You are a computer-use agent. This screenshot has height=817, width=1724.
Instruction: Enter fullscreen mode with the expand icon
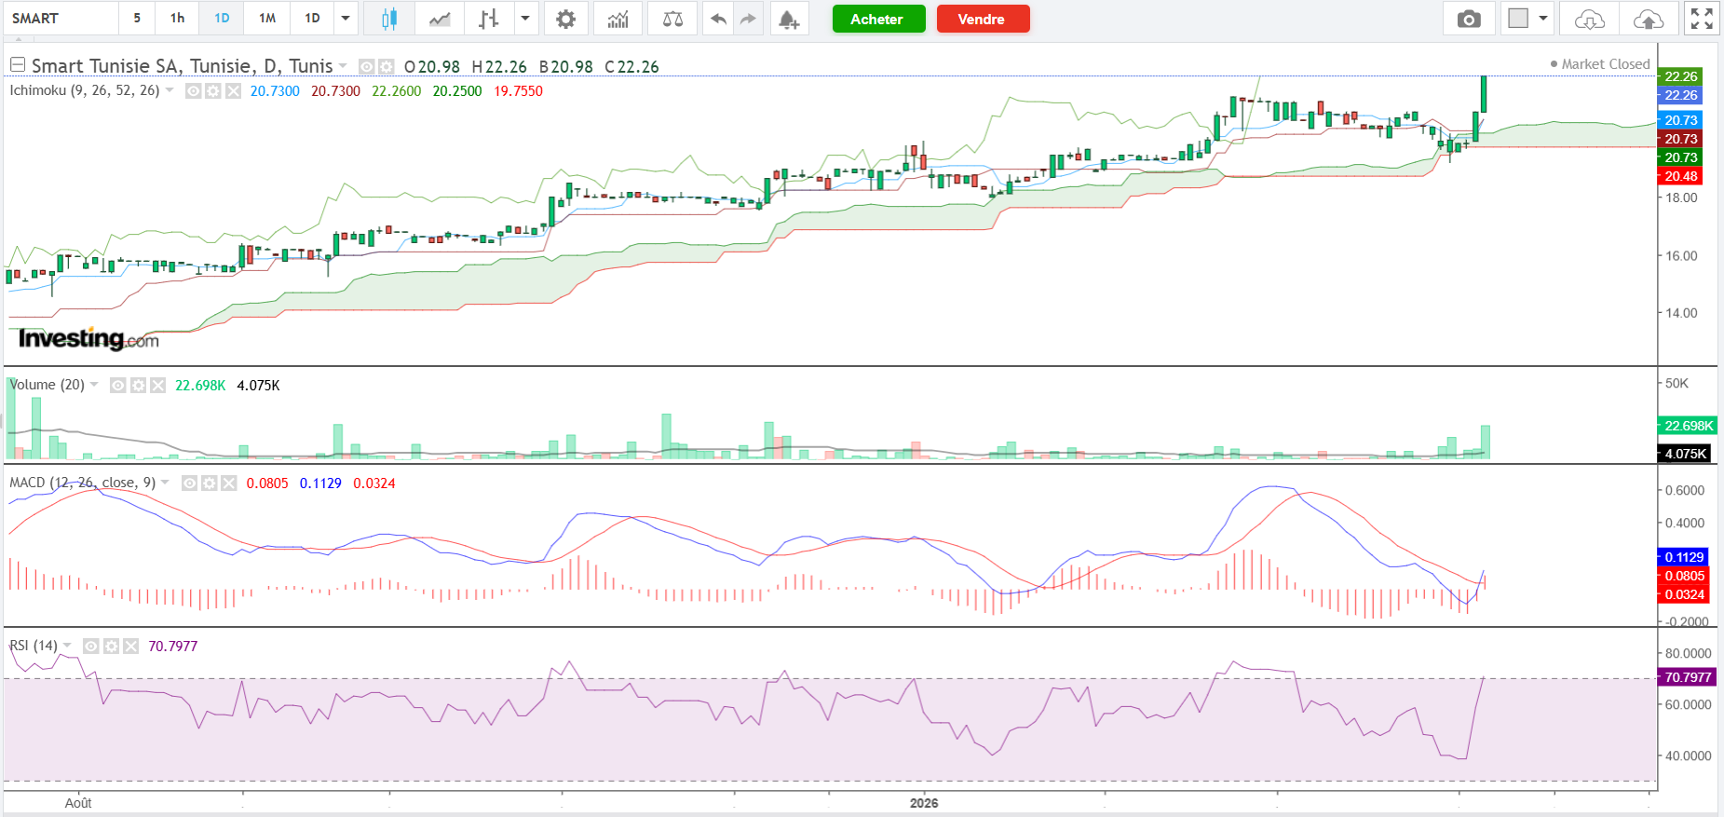1702,19
